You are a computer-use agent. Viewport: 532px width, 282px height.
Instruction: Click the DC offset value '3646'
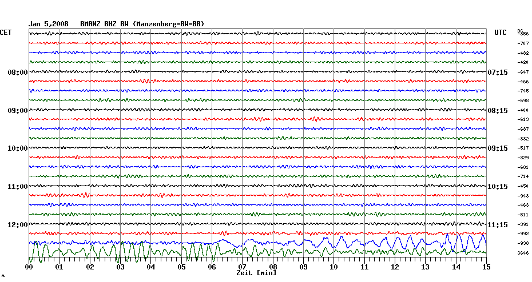click(523, 253)
